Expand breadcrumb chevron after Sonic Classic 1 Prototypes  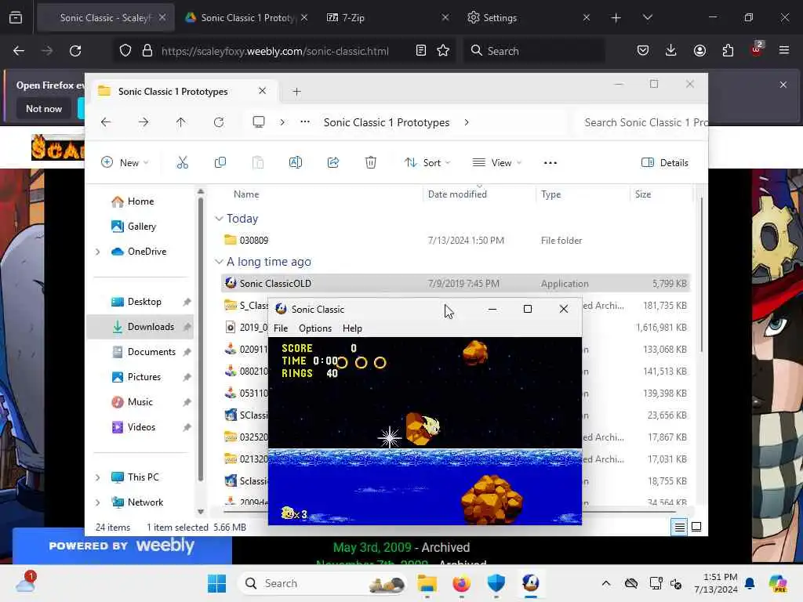click(467, 122)
